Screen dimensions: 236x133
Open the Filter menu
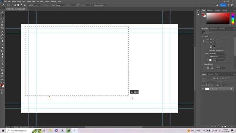(34, 1)
